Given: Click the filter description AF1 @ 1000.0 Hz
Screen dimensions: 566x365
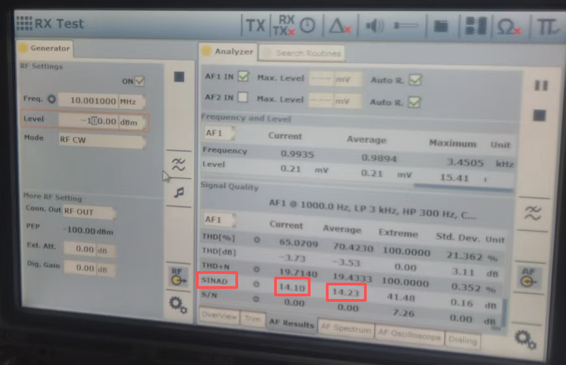Looking at the screenshot, I should [372, 209].
